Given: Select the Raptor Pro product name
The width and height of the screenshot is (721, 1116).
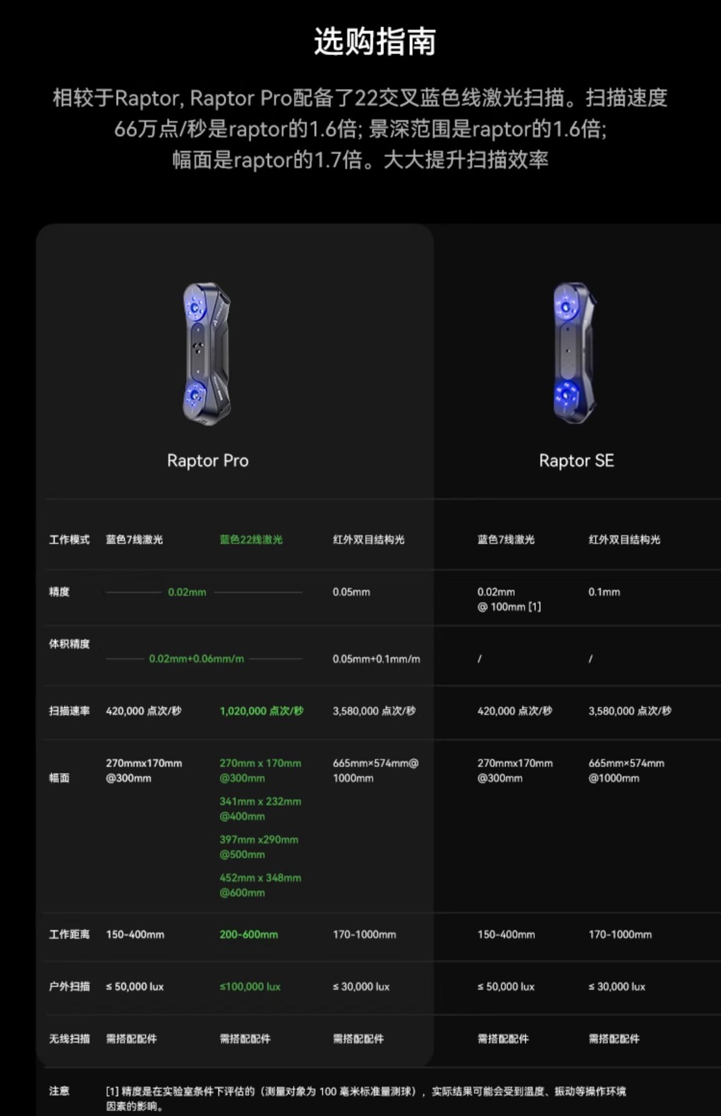Looking at the screenshot, I should pyautogui.click(x=208, y=461).
